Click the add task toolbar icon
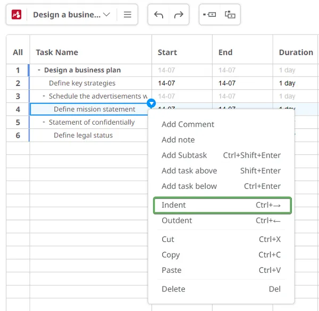Viewport: 319px width, 311px height. tap(209, 15)
